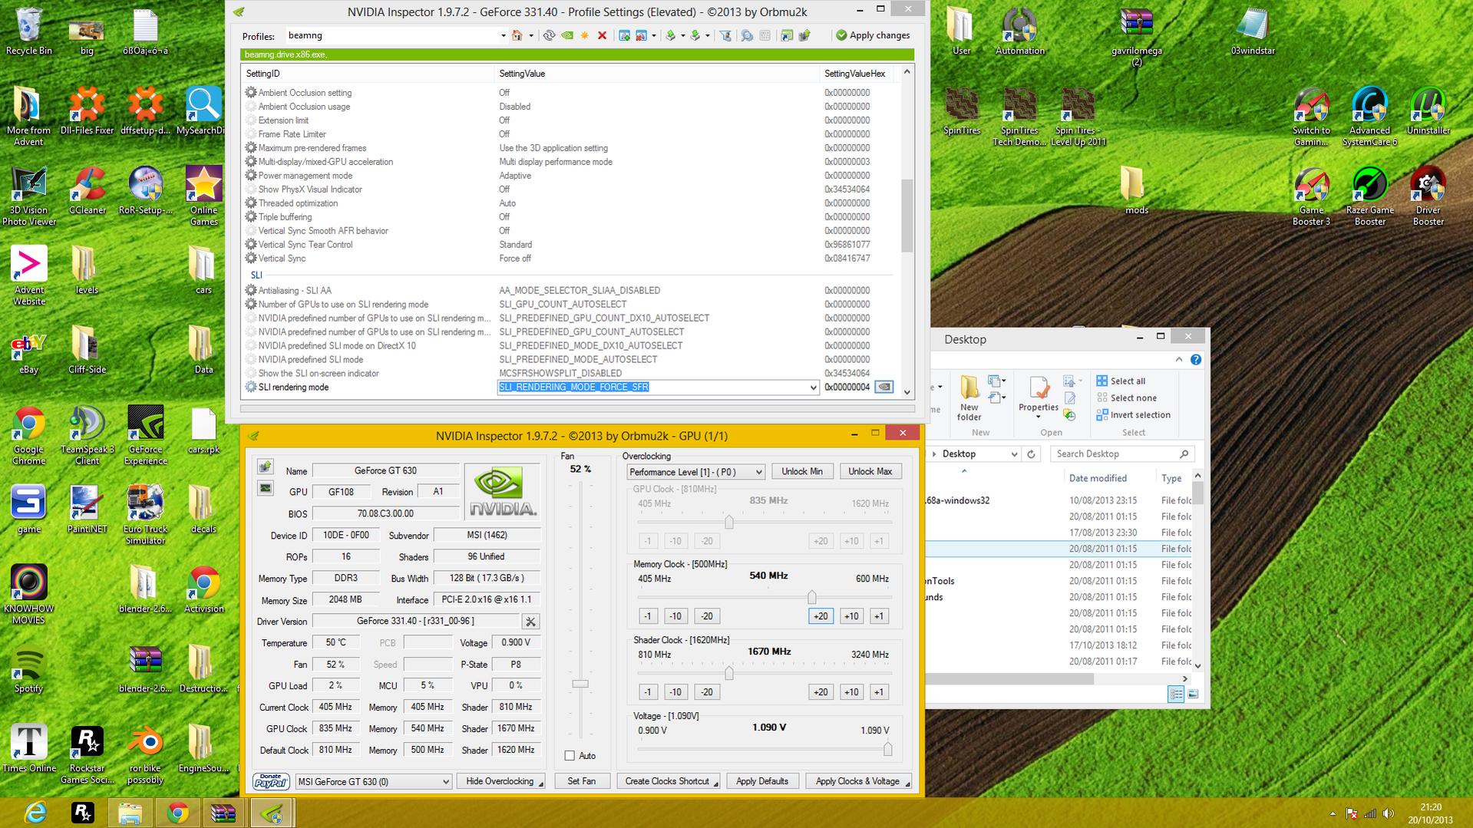
Task: Expand the export profiles dropdown arrow
Action: point(682,35)
